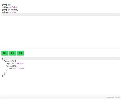
Task: Click the highlighted empty line in input editor
Action: click(x=61, y=15)
